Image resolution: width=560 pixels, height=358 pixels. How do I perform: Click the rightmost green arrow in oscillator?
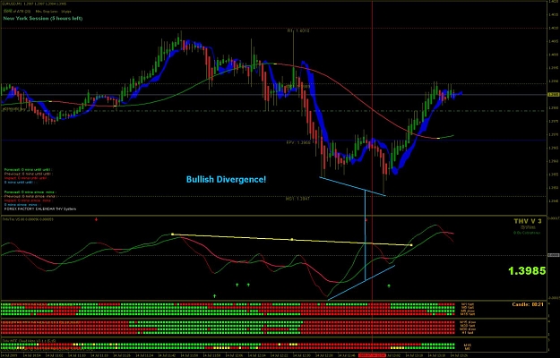[389, 286]
